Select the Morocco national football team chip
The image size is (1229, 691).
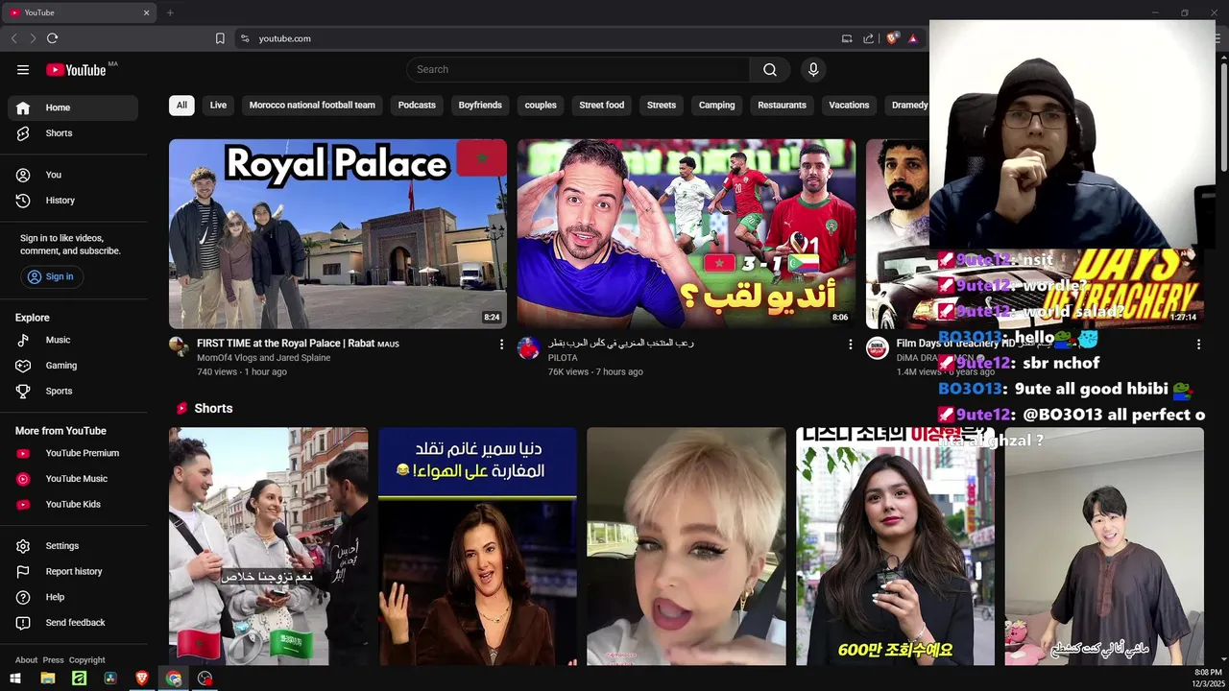[x=312, y=105]
